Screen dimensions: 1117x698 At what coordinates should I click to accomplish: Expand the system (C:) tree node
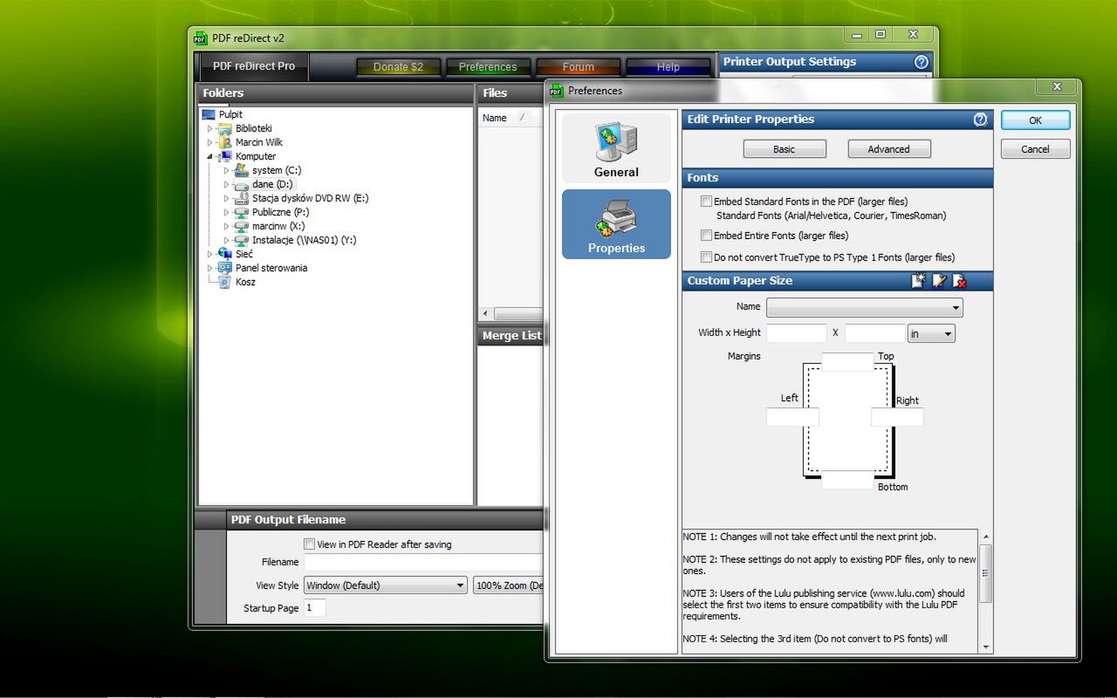tap(226, 170)
